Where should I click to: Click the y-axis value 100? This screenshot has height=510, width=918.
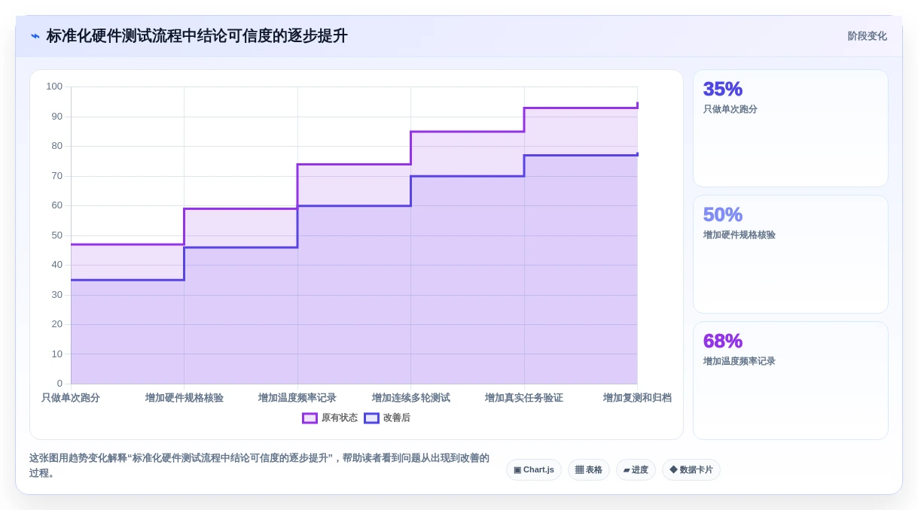pyautogui.click(x=54, y=87)
